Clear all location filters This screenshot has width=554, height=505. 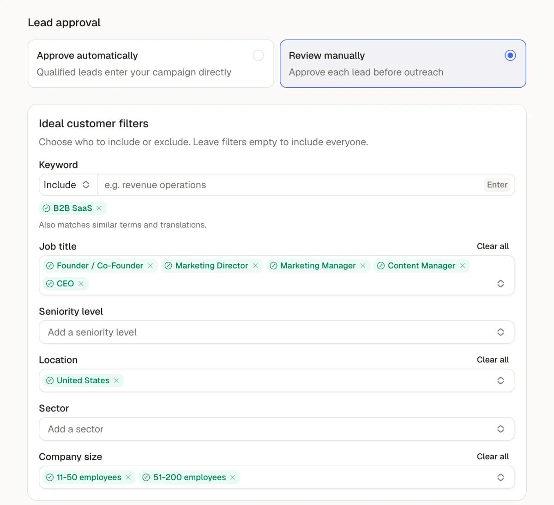(x=493, y=360)
